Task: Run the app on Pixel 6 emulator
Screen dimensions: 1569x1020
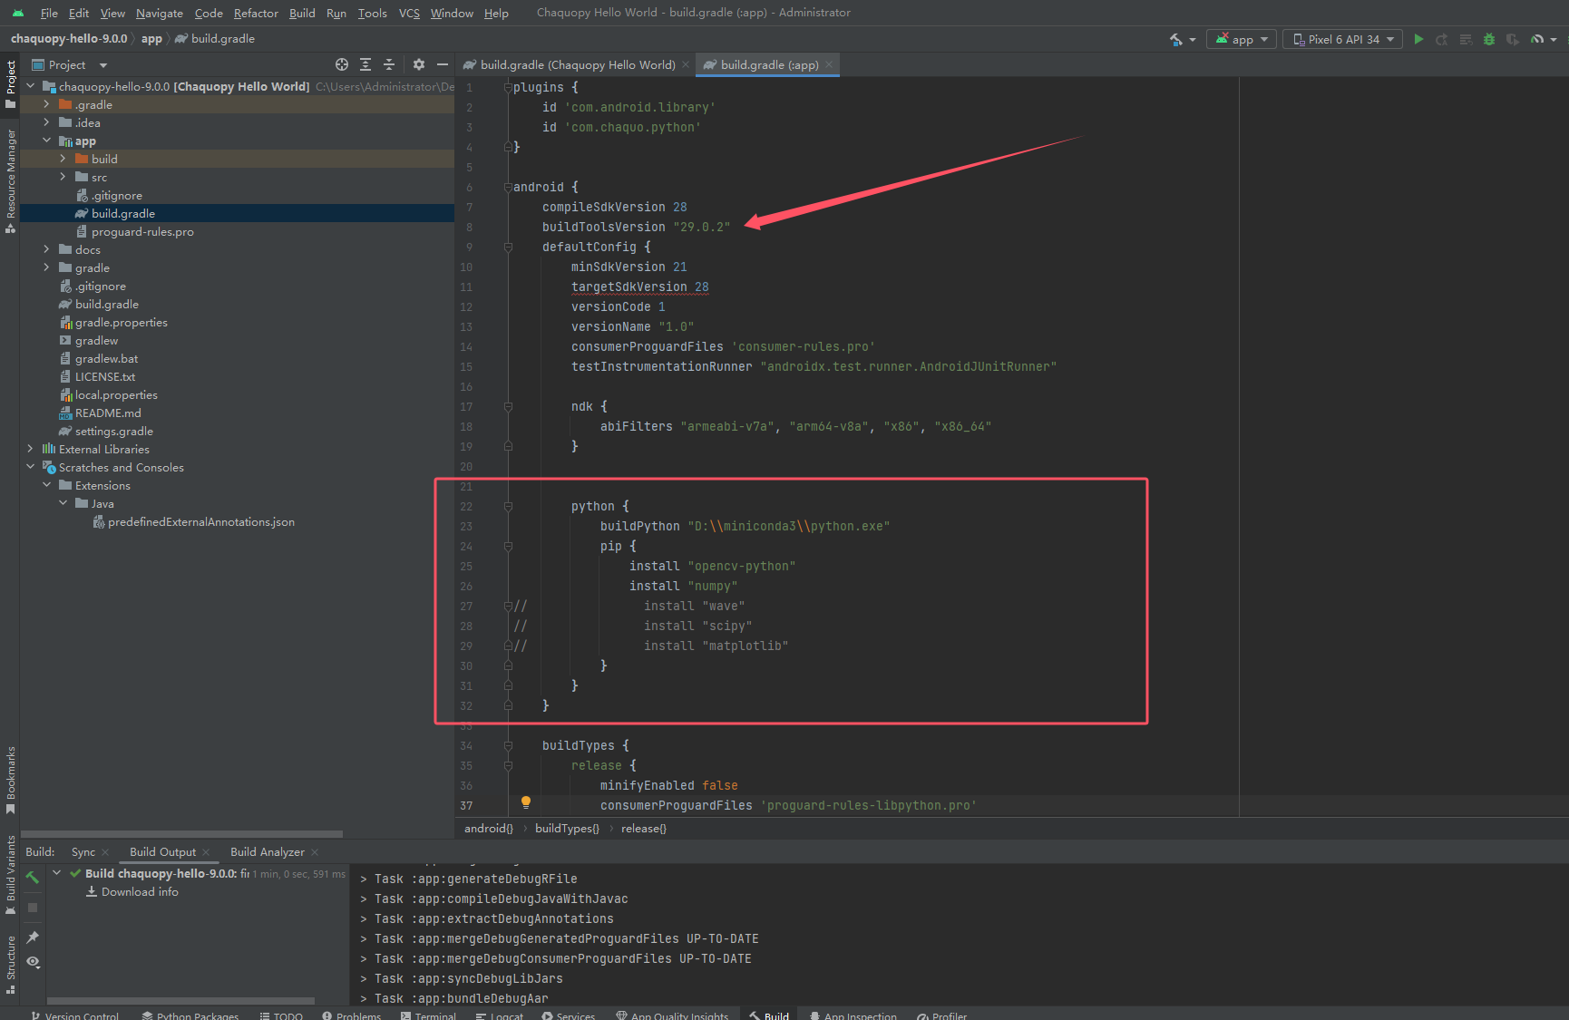Action: pyautogui.click(x=1418, y=39)
